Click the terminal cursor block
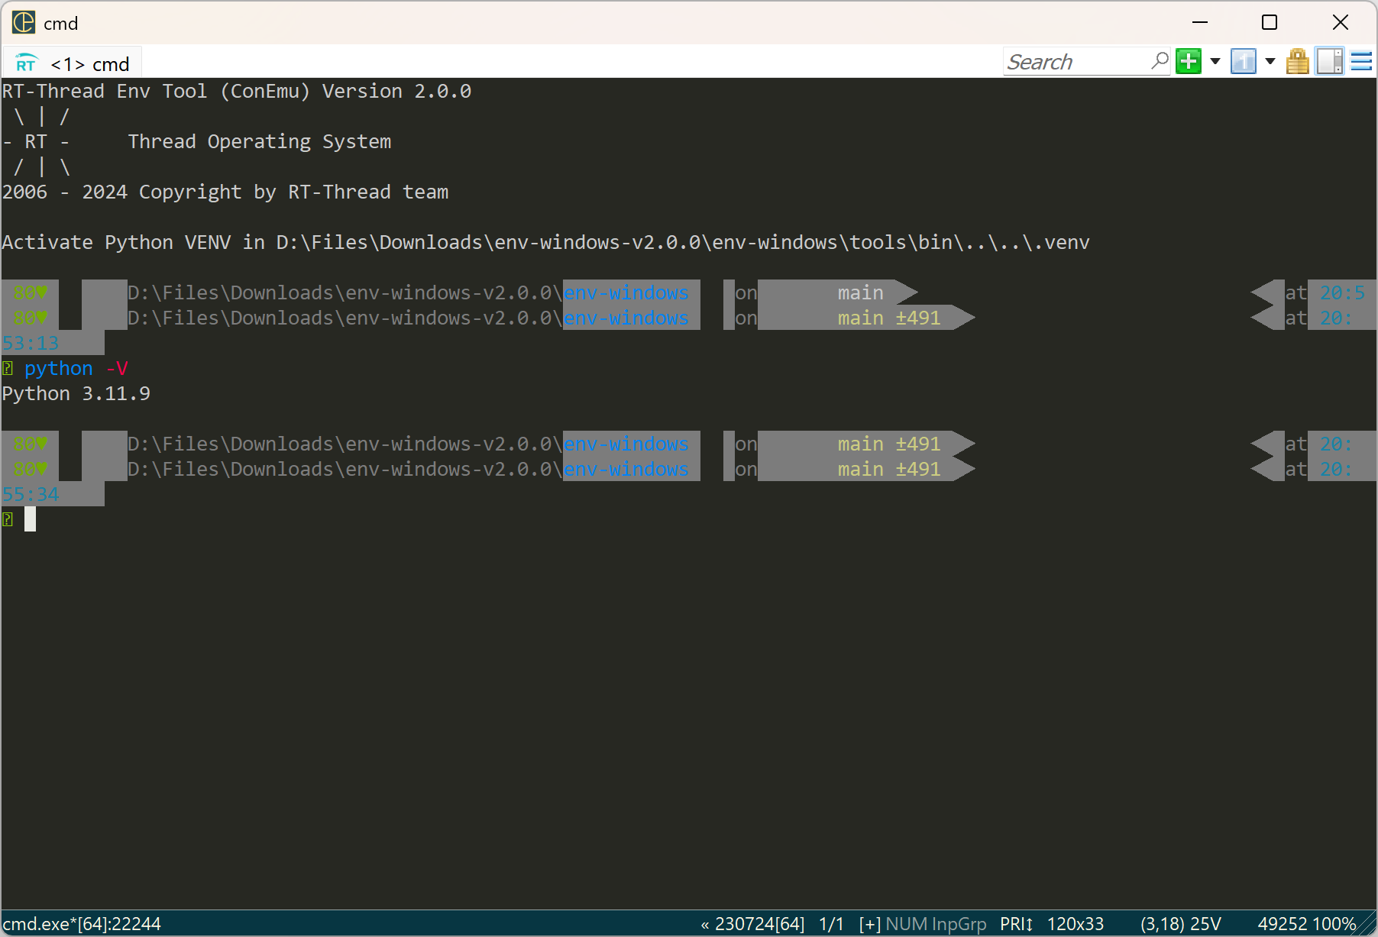Image resolution: width=1378 pixels, height=937 pixels. (30, 519)
